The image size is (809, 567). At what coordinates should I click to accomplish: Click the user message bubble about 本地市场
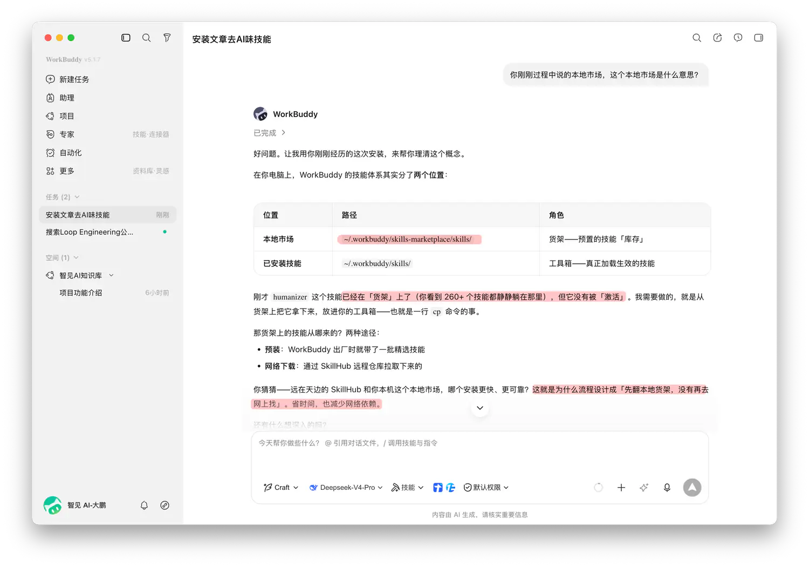coord(605,75)
